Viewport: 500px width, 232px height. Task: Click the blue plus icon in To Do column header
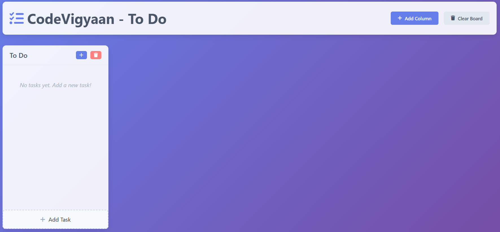click(x=81, y=55)
